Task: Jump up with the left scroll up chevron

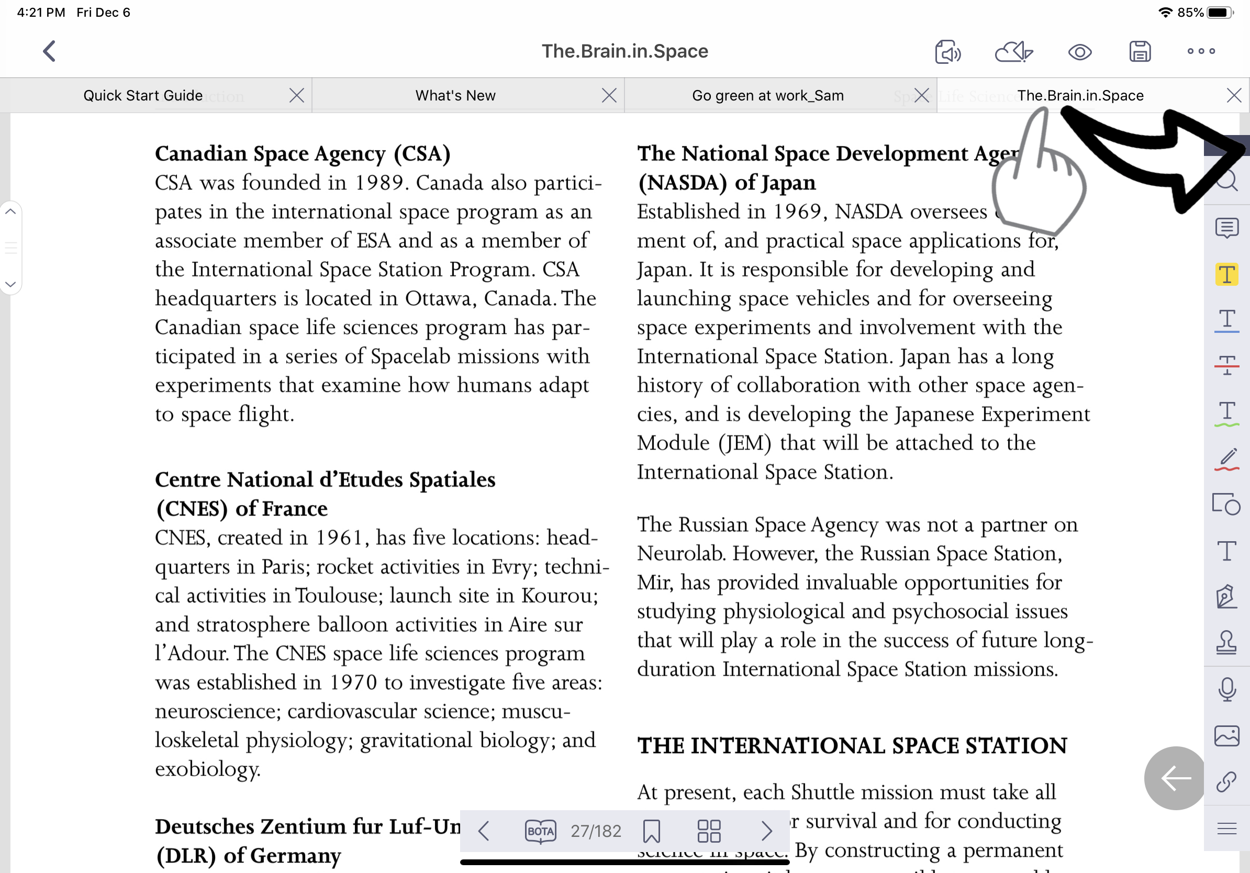Action: point(10,211)
